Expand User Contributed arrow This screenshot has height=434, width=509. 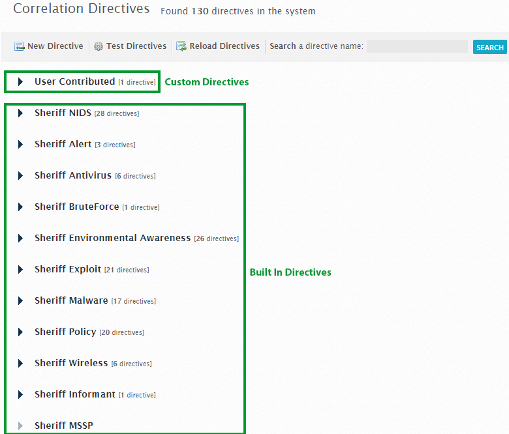point(20,81)
